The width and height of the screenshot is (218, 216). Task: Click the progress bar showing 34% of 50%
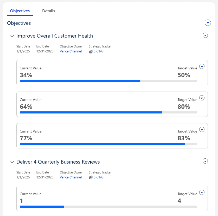click(x=108, y=81)
